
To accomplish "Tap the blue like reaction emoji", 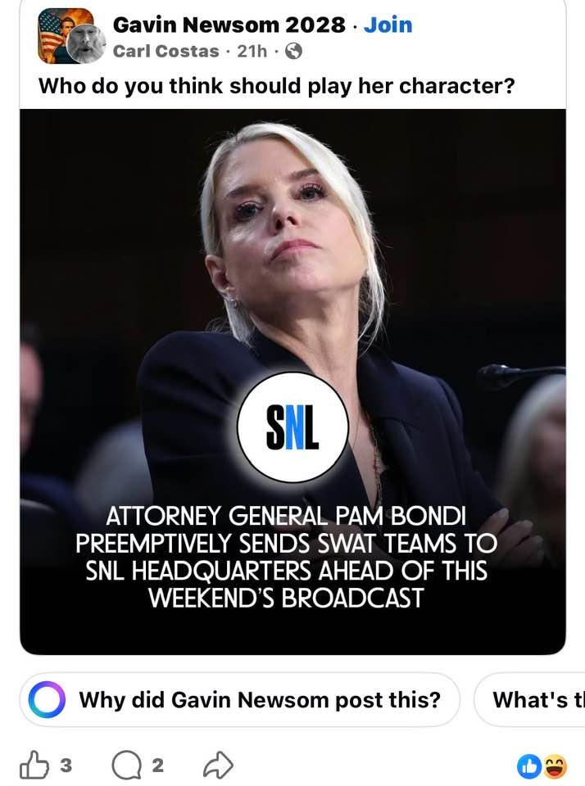I will point(528,766).
